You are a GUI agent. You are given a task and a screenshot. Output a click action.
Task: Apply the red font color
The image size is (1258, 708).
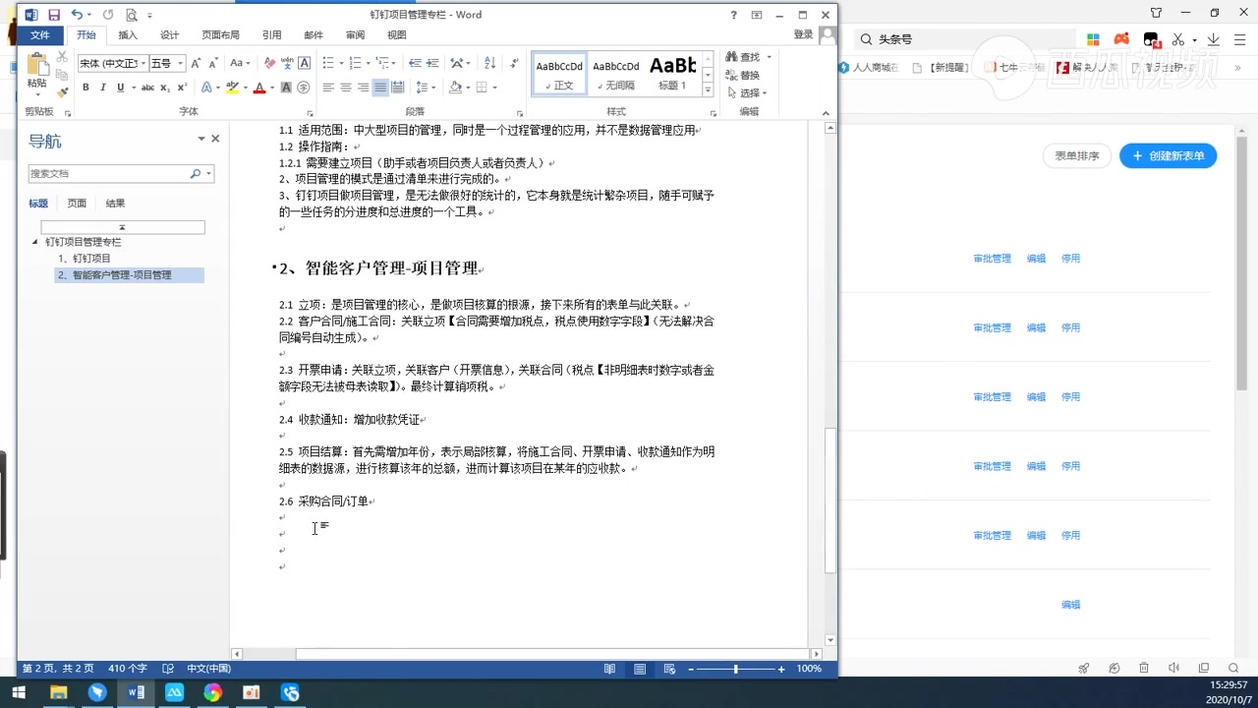(258, 88)
